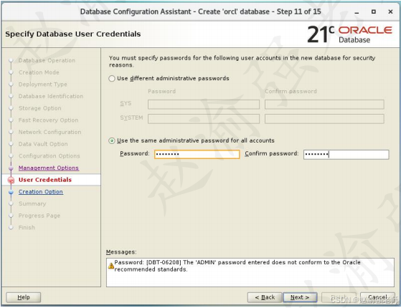Click the Password input field
This screenshot has height=308, width=401.
pyautogui.click(x=197, y=154)
